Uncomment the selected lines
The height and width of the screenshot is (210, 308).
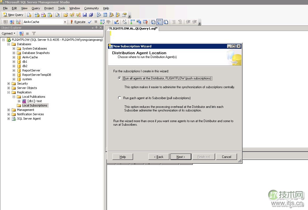tap(180, 22)
